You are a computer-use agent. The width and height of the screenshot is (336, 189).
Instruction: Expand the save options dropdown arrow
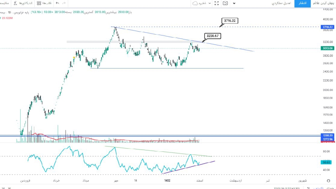pyautogui.click(x=210, y=3)
